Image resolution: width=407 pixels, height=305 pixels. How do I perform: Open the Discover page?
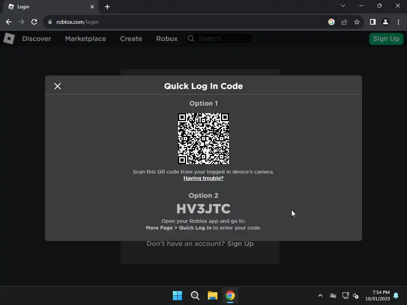pyautogui.click(x=37, y=39)
